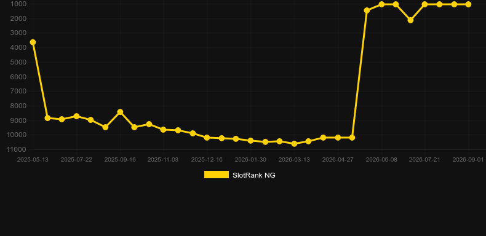
Task: Click the 2025-11-03 x-axis date label
Action: tap(163, 160)
